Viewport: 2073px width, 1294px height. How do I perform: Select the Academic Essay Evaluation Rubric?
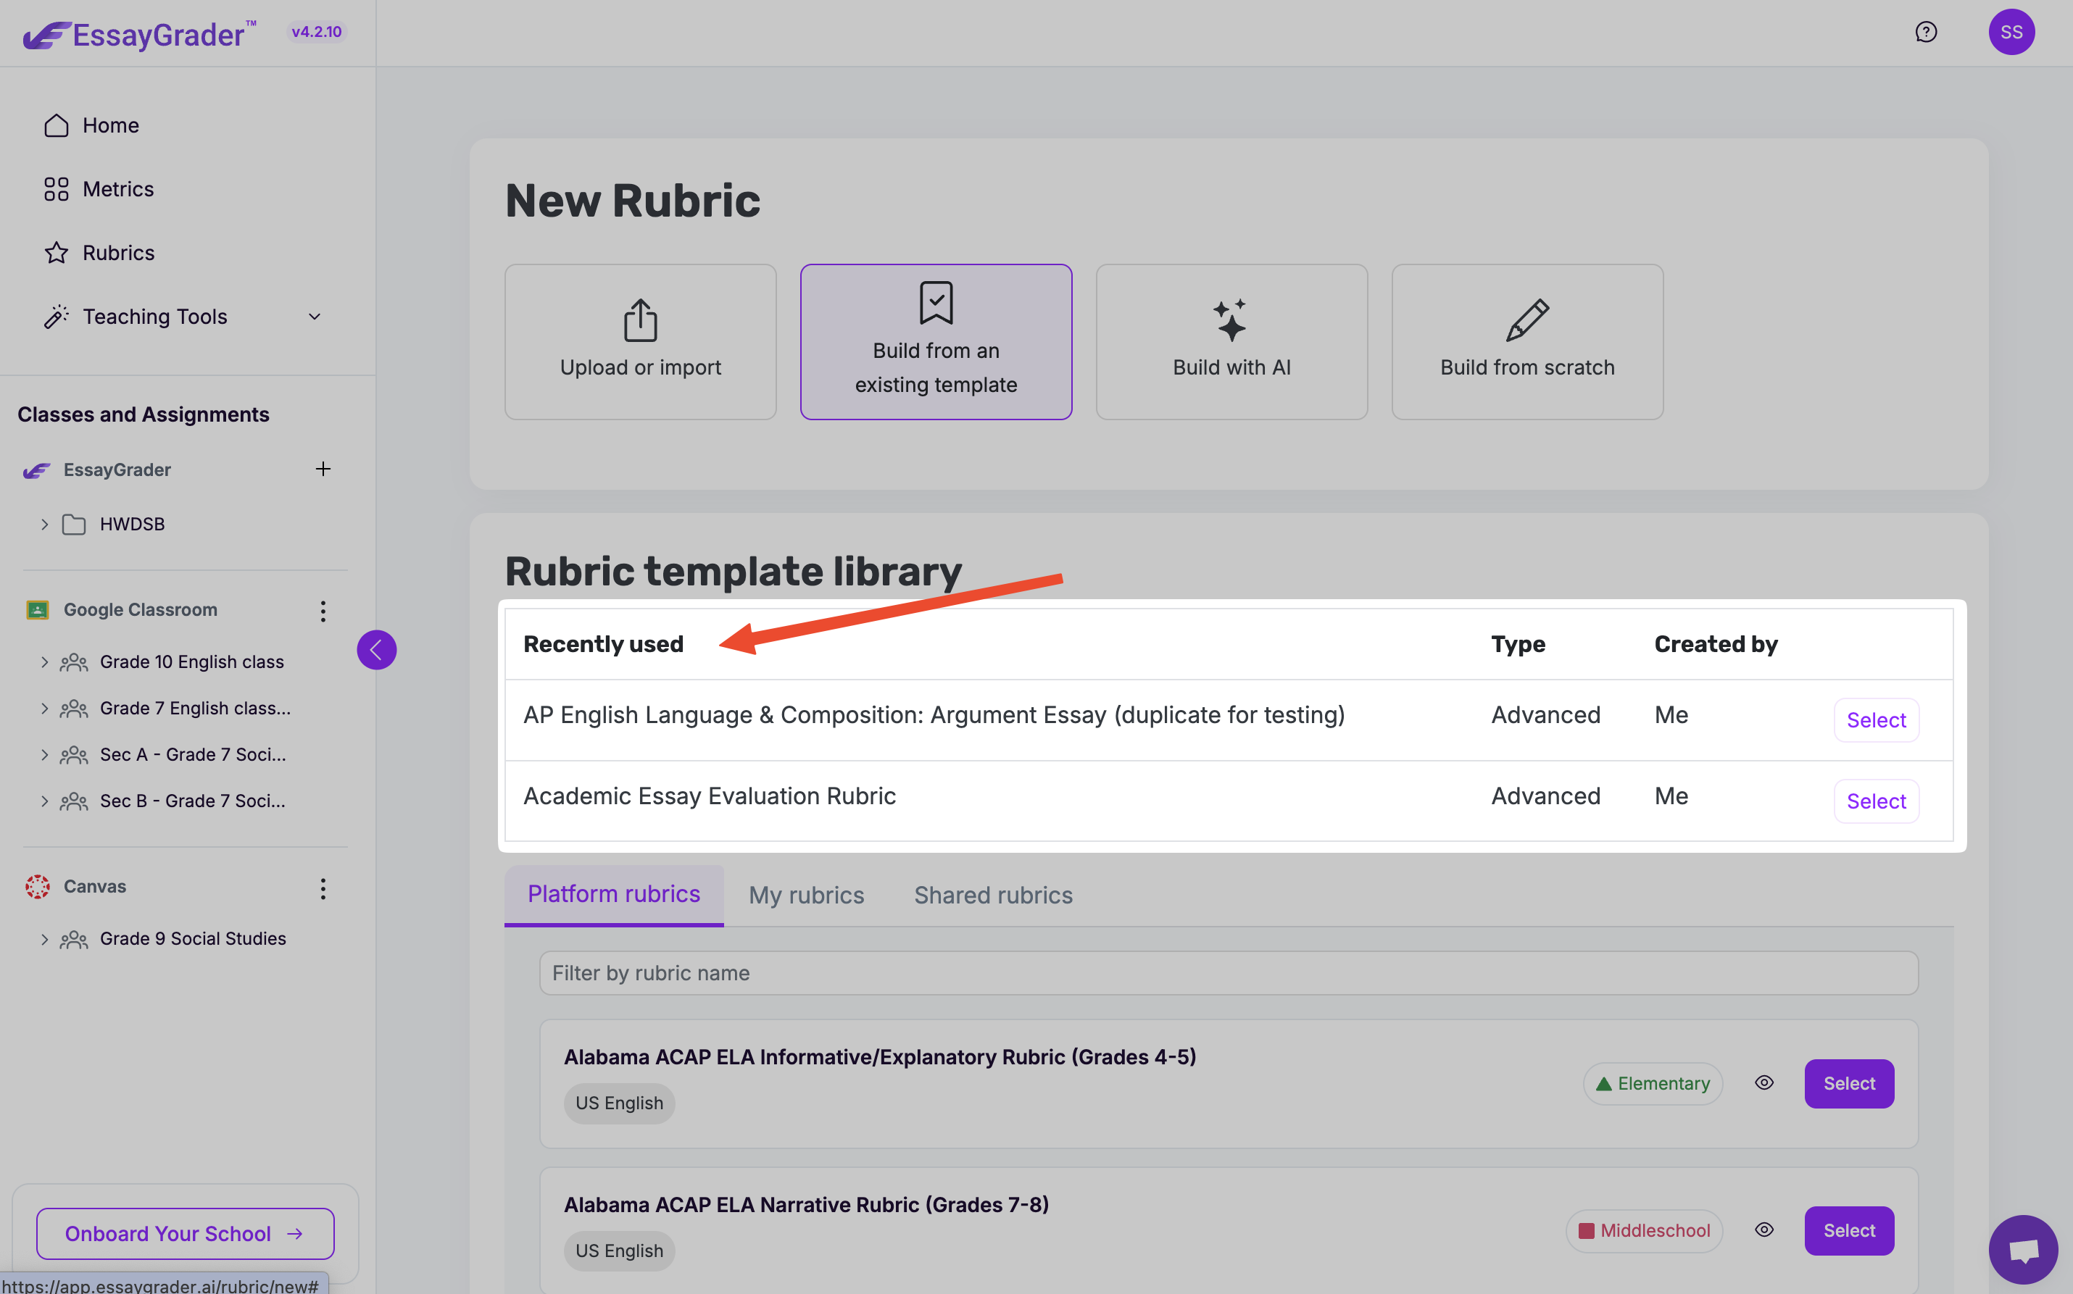click(1875, 801)
